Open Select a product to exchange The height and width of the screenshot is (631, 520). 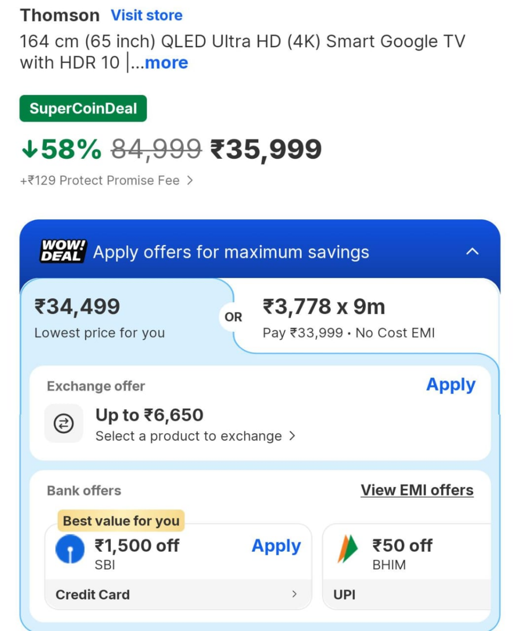(x=195, y=435)
